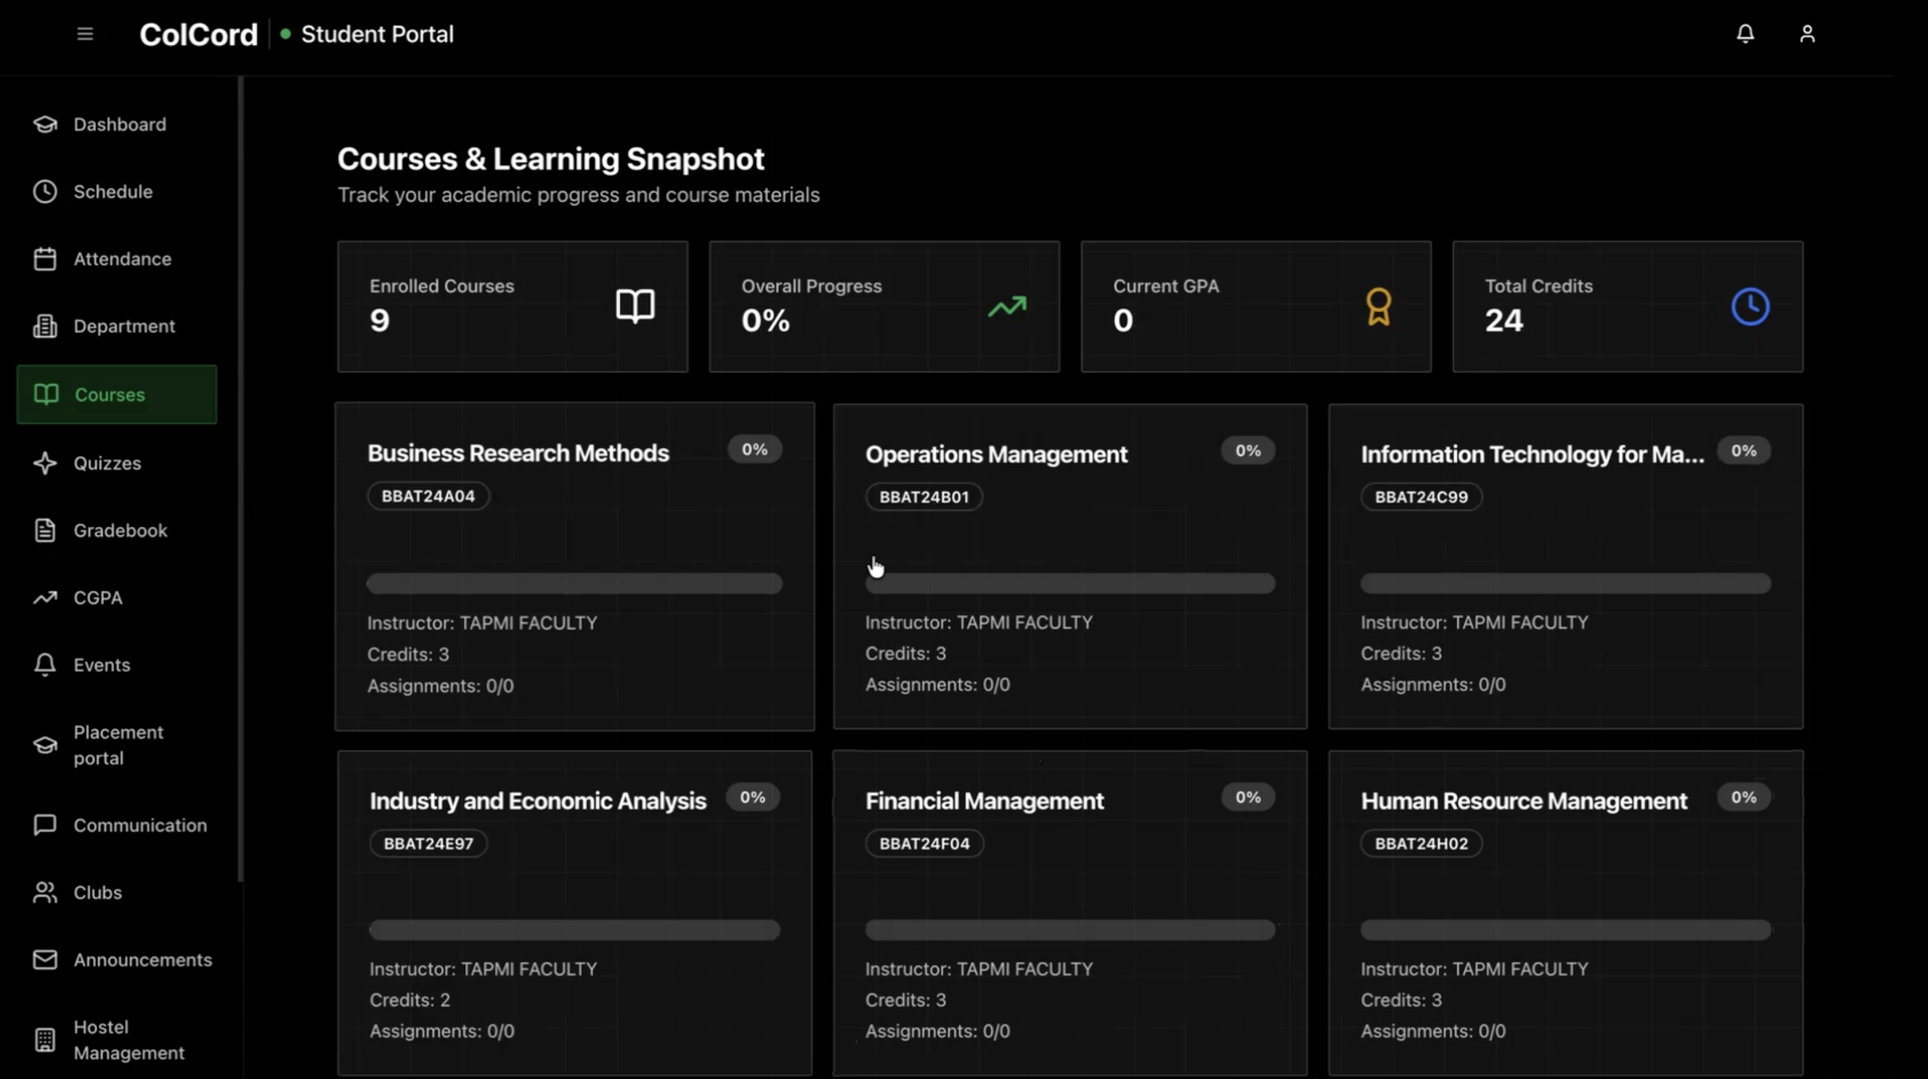The height and width of the screenshot is (1079, 1928).
Task: Open the notifications bell icon
Action: click(1745, 34)
